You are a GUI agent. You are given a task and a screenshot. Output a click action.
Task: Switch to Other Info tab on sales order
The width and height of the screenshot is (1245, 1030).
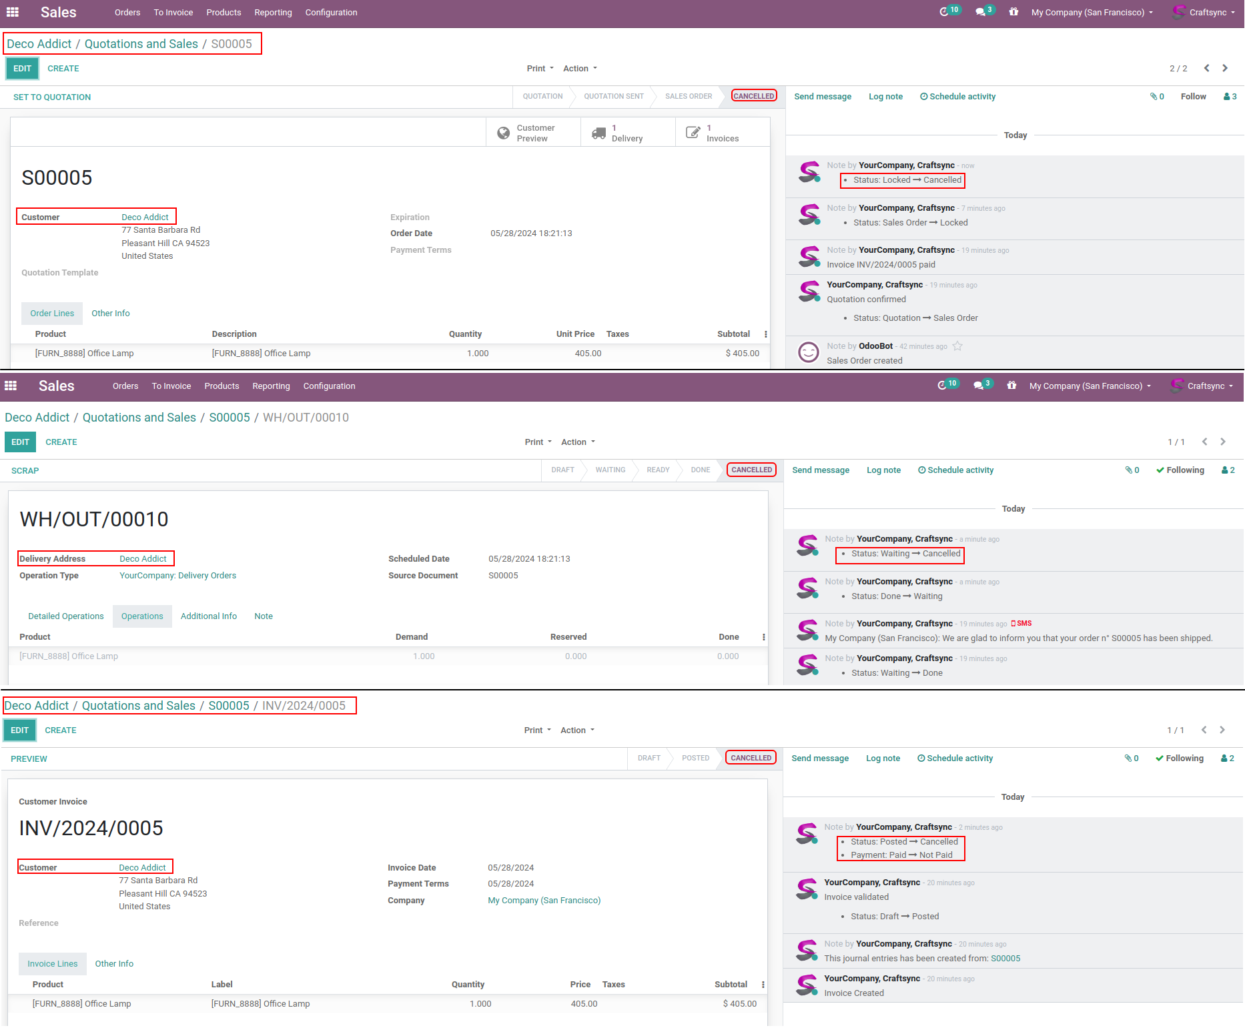pos(111,314)
